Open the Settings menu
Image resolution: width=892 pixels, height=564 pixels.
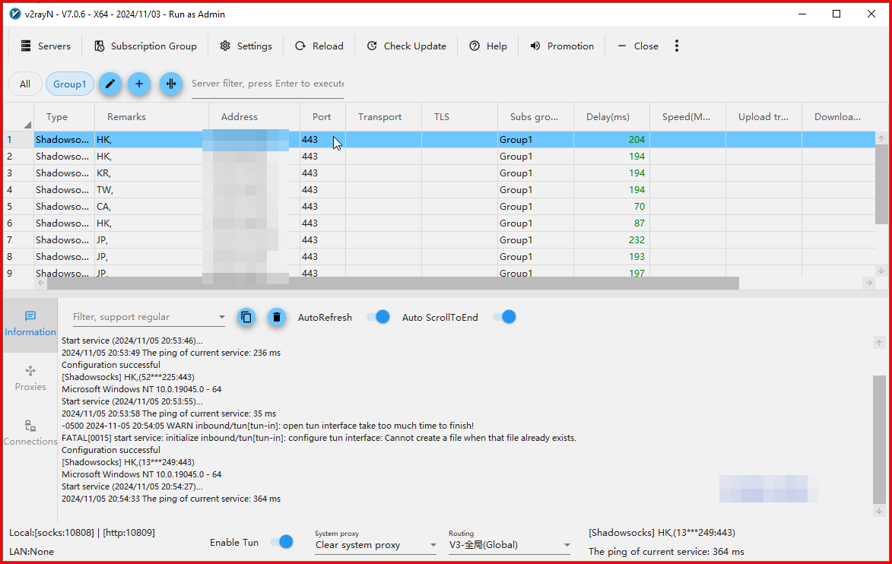[246, 46]
